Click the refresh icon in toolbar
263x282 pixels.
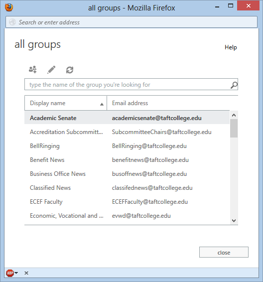70,70
